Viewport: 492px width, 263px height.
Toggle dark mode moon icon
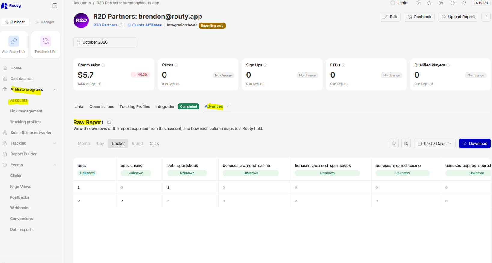[429, 3]
